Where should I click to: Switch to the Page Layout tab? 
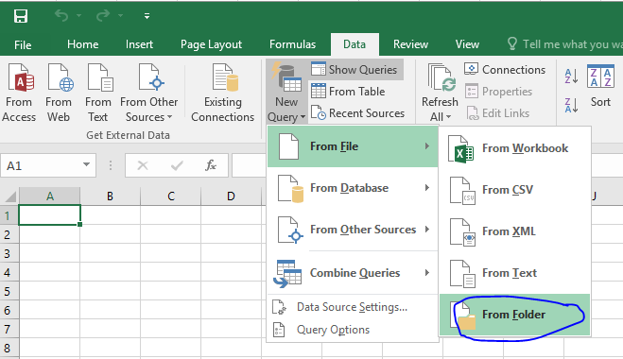click(211, 44)
